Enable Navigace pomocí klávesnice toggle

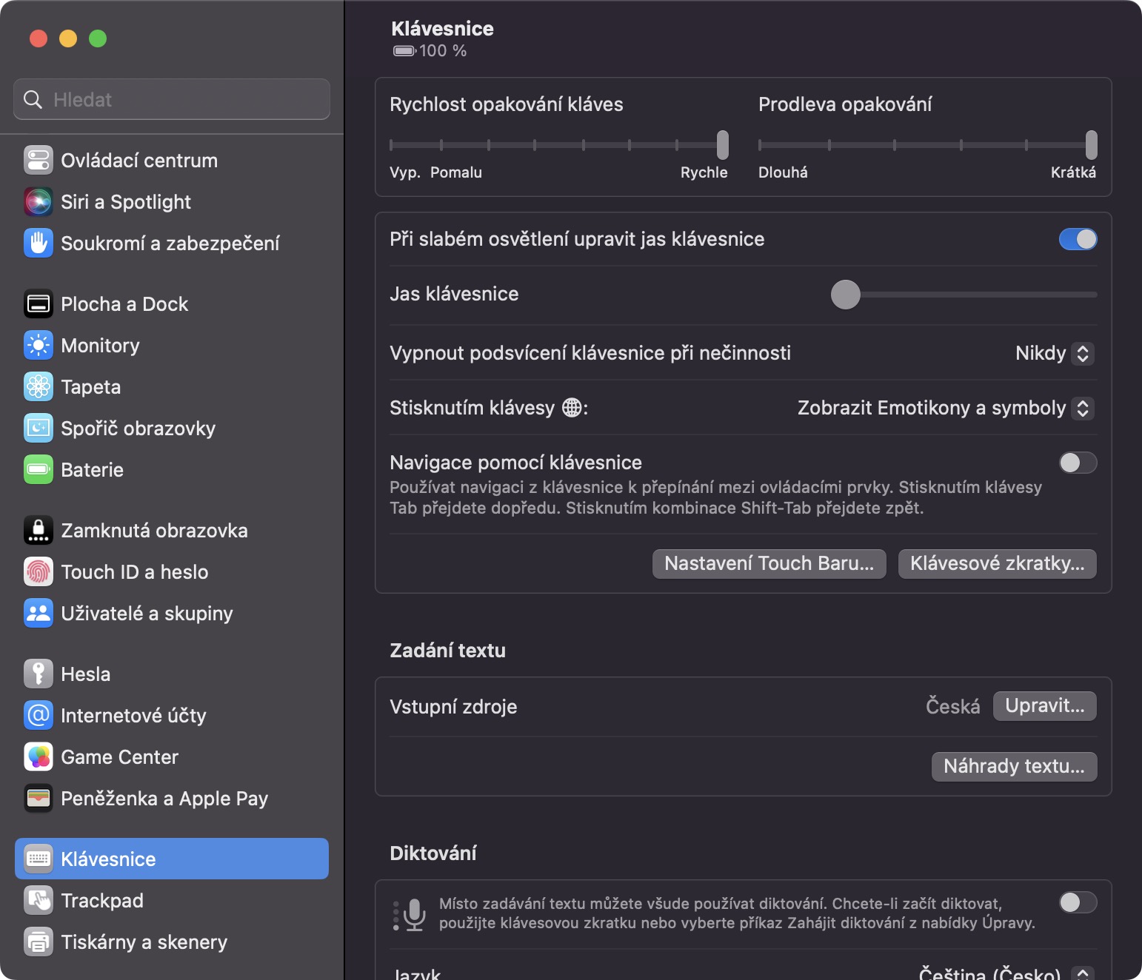[1078, 463]
